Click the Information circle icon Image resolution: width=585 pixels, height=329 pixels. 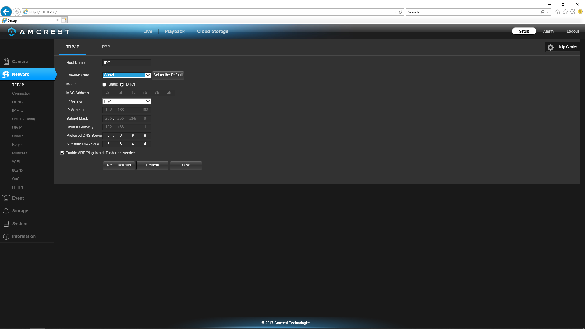point(6,237)
